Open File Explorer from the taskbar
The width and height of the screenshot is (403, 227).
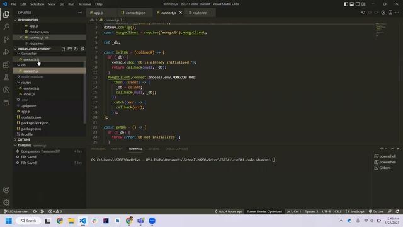coord(71,221)
